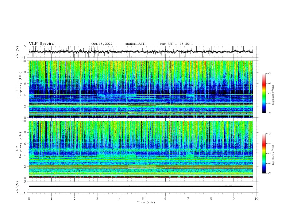Click the ch.3 flat black trace

click(x=141, y=187)
